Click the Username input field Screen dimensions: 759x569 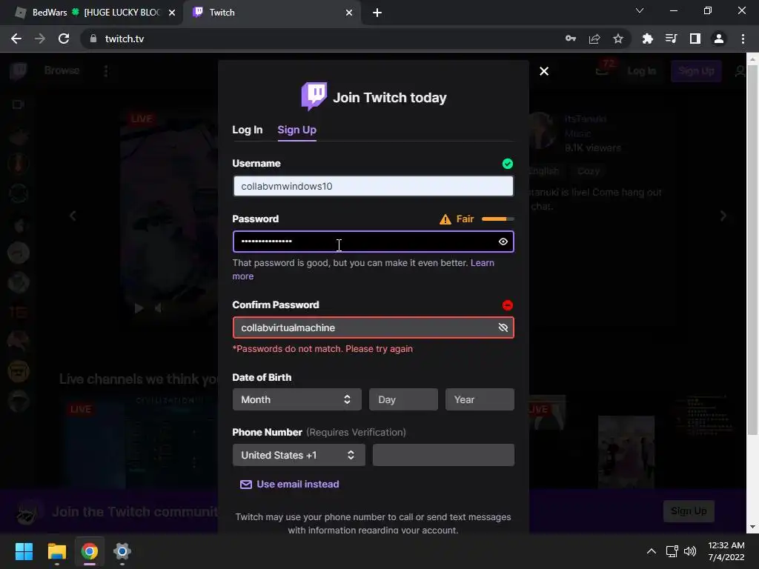(374, 186)
